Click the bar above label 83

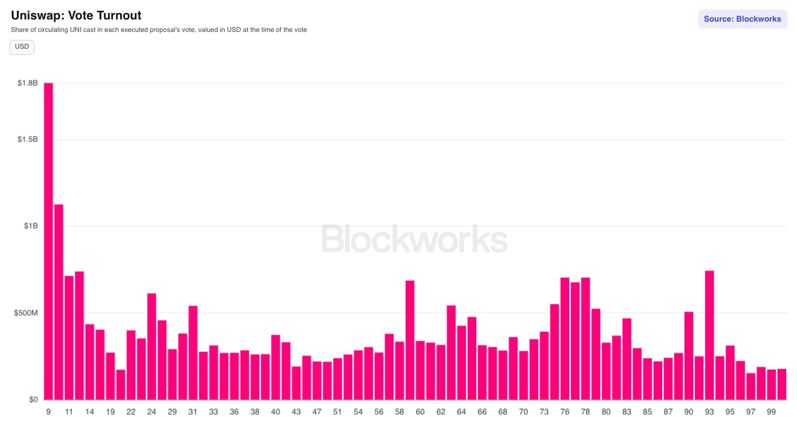[x=627, y=359]
